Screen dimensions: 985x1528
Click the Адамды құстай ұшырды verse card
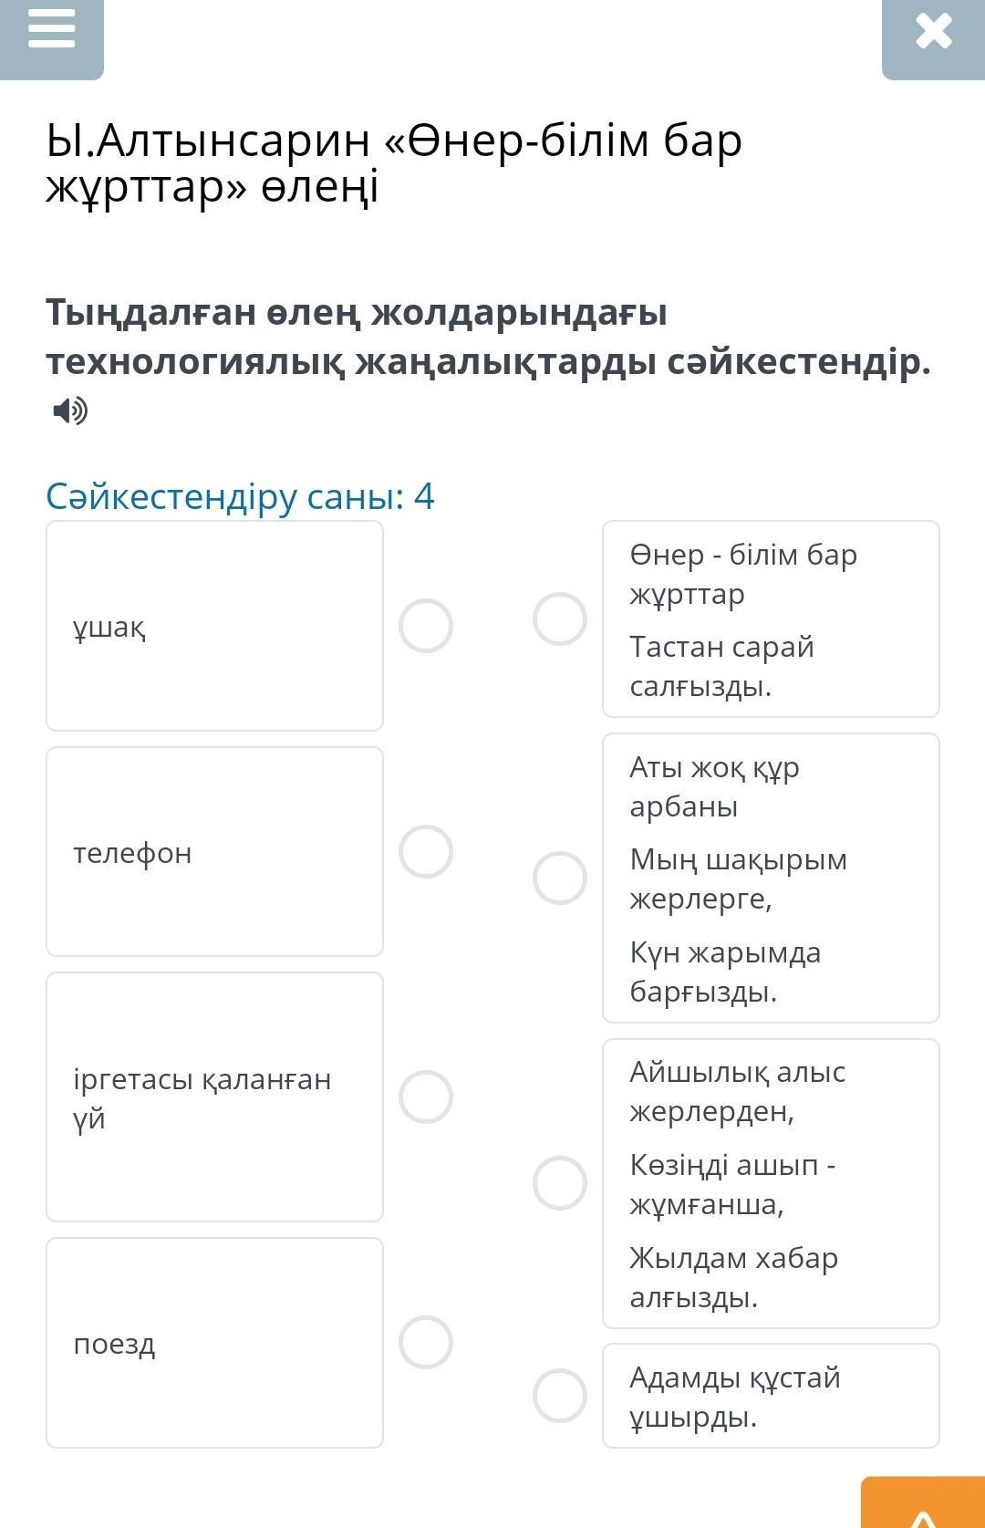coord(771,1396)
